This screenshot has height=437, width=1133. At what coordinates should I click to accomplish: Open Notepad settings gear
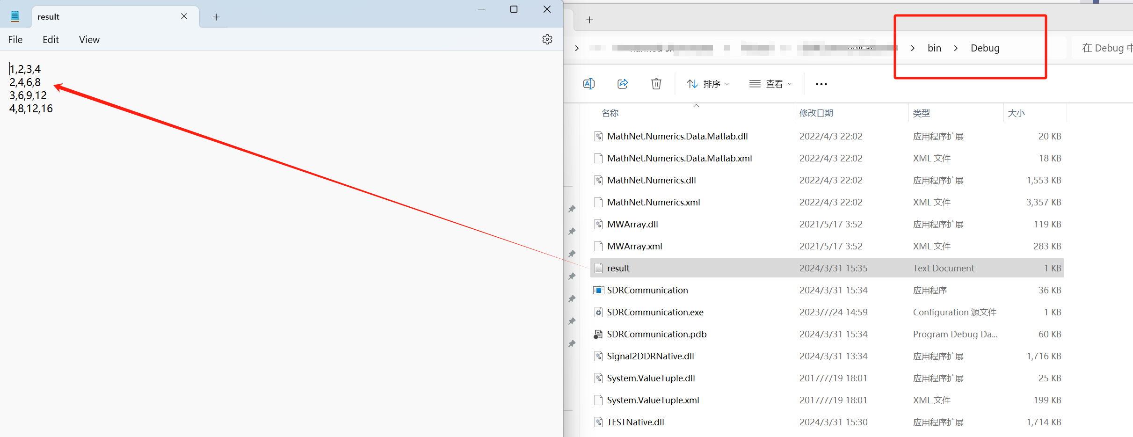click(x=547, y=39)
